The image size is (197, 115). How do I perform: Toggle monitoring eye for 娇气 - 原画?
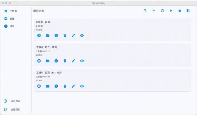tap(82, 61)
